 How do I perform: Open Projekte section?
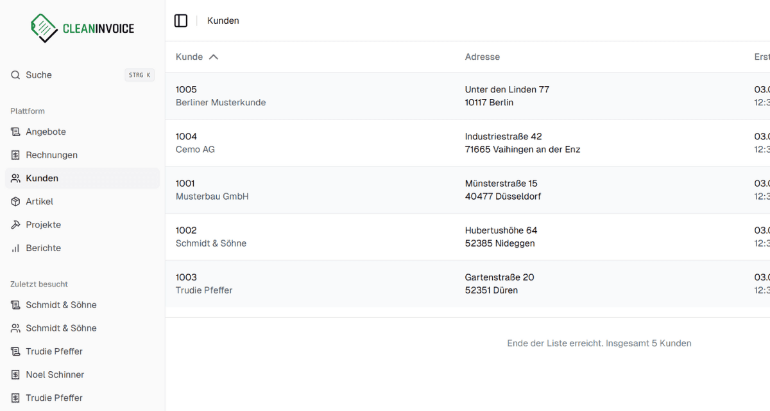82,225
